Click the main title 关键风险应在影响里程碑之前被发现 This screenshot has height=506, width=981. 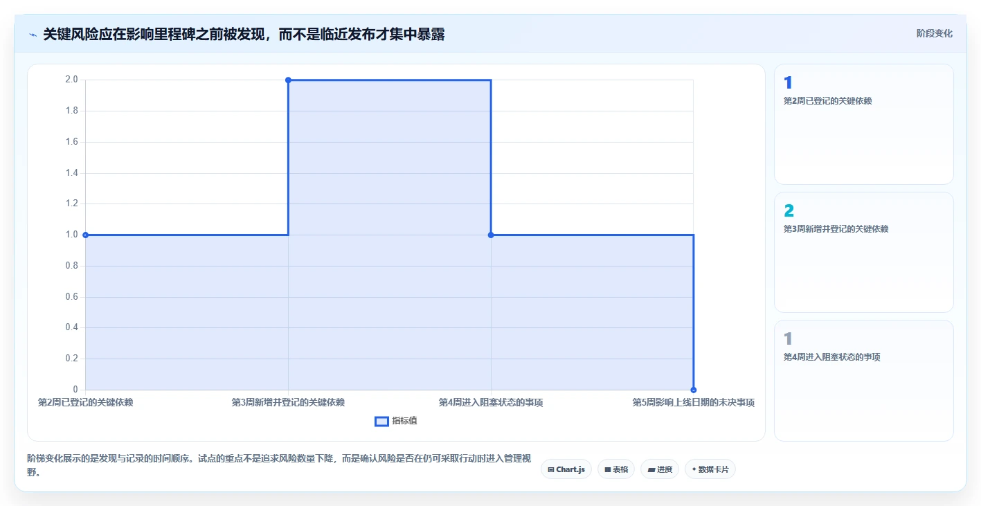tap(244, 35)
